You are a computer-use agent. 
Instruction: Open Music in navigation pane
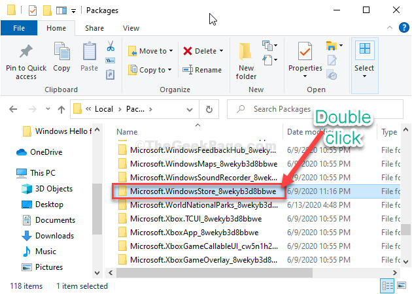pos(39,252)
